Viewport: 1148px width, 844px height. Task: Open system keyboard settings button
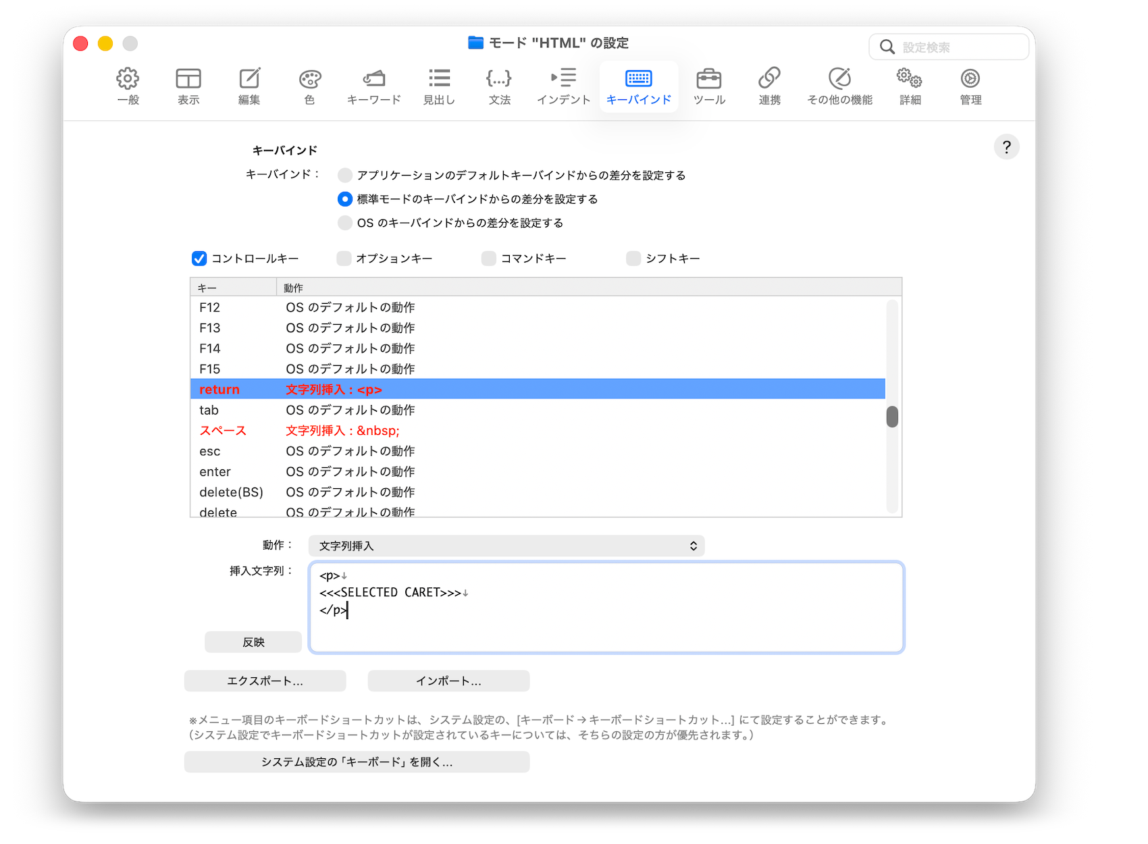[x=357, y=762]
